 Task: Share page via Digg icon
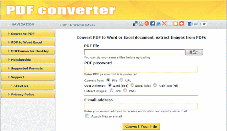pyautogui.click(x=141, y=24)
